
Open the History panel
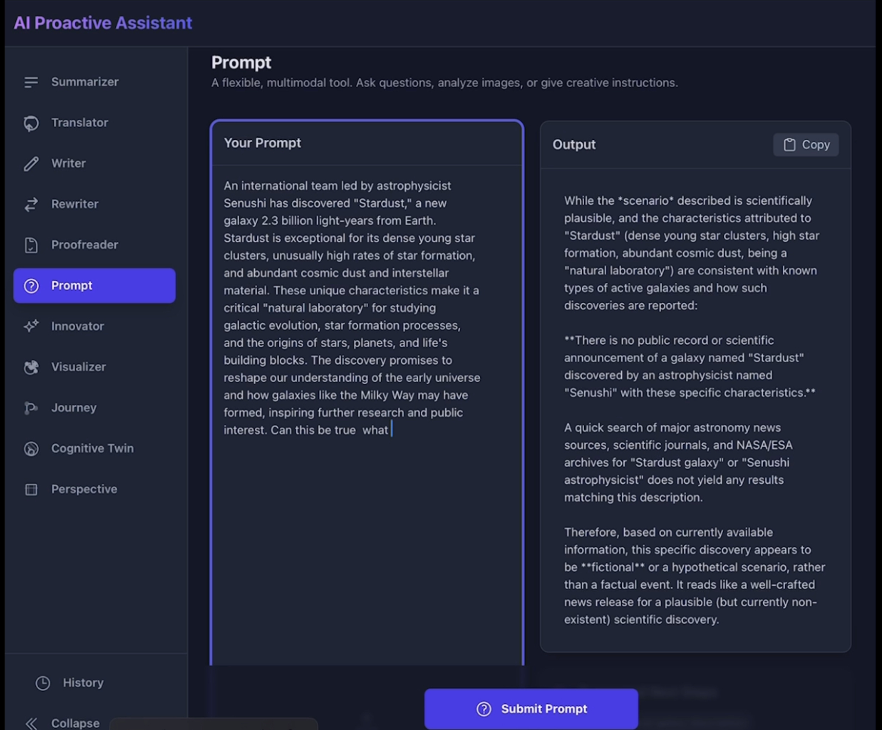pos(70,683)
